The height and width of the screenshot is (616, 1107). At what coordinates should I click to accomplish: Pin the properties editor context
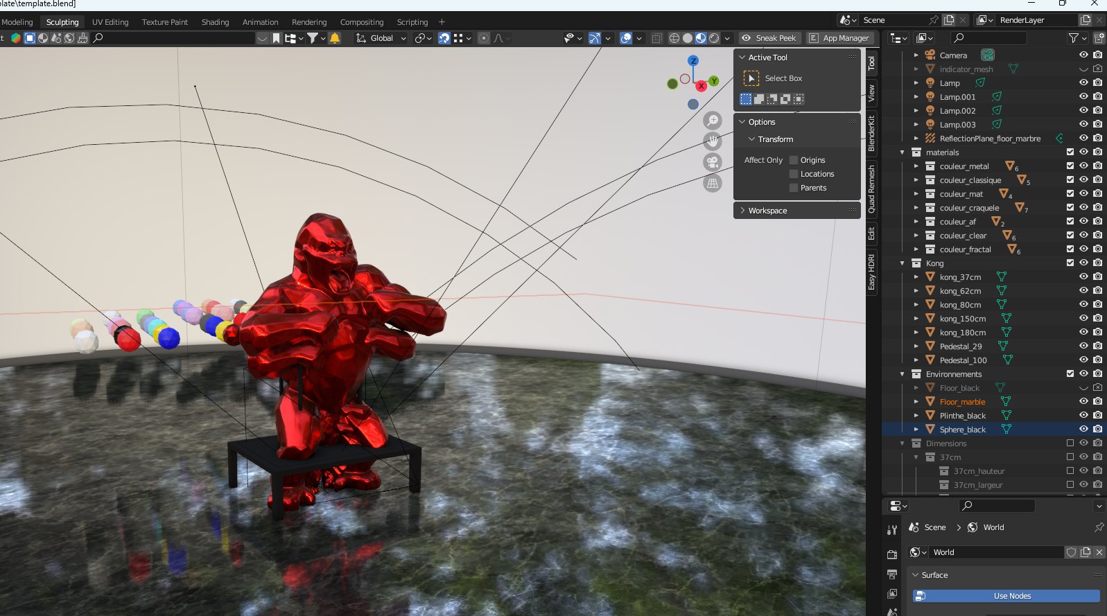click(x=1099, y=527)
